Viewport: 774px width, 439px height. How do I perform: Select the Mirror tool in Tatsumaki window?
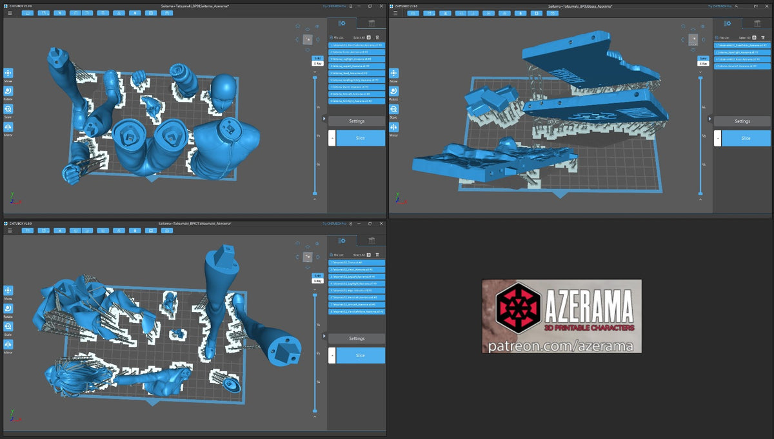(8, 345)
